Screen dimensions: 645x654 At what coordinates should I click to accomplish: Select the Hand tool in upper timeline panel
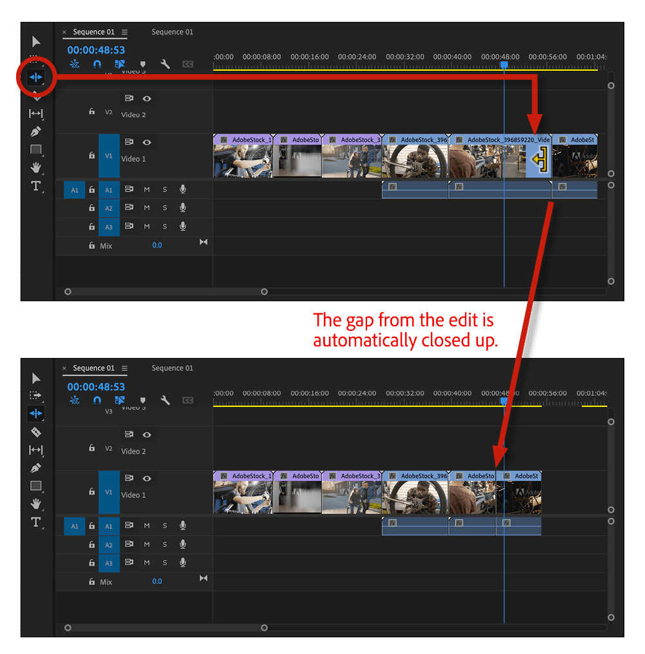[x=36, y=168]
